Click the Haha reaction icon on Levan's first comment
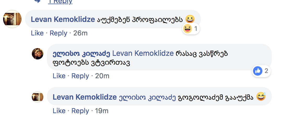The image size is (289, 121). [187, 29]
